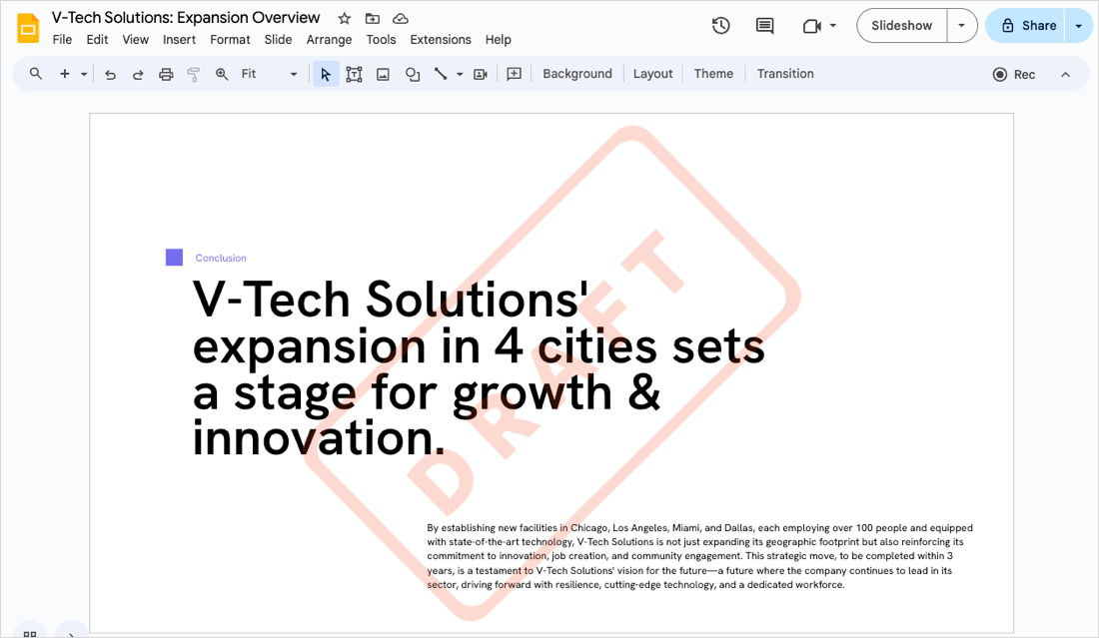Select the line tool

[x=441, y=74]
